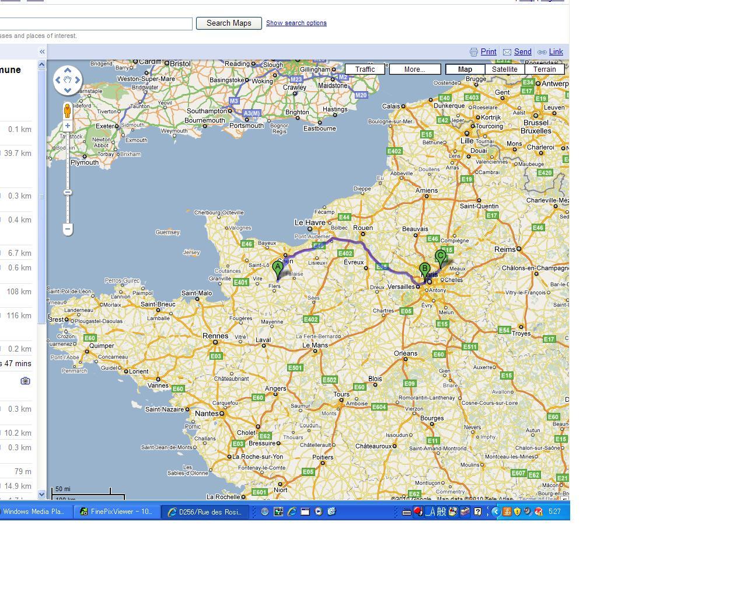Click Show search options link

point(296,23)
